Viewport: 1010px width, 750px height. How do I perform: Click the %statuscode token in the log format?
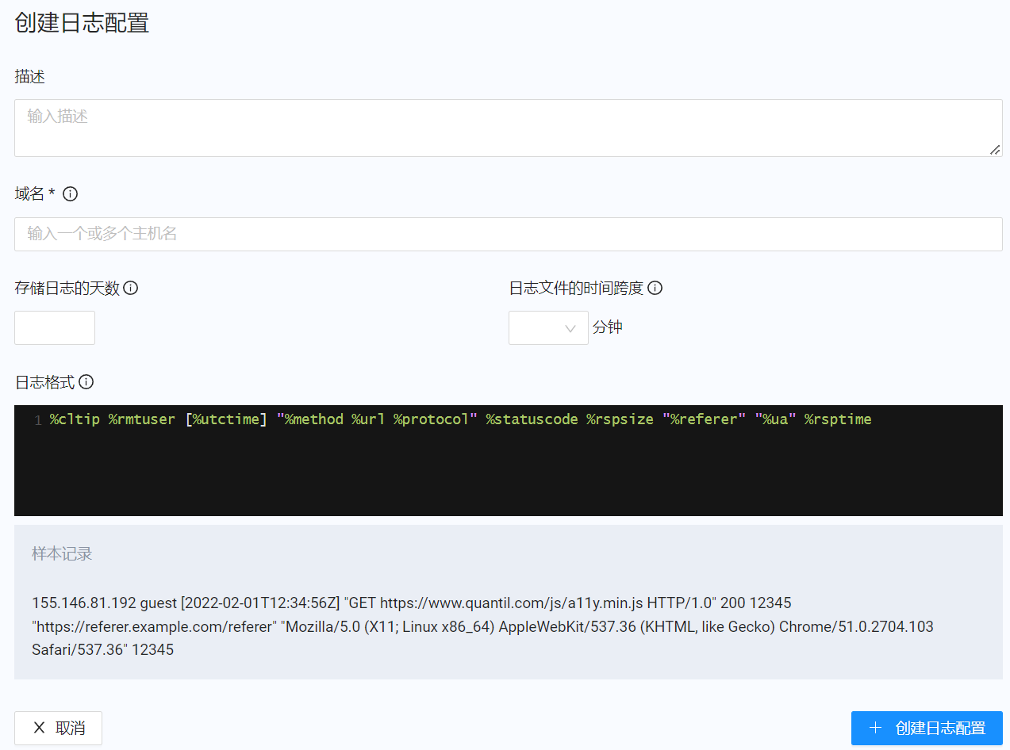pyautogui.click(x=532, y=419)
